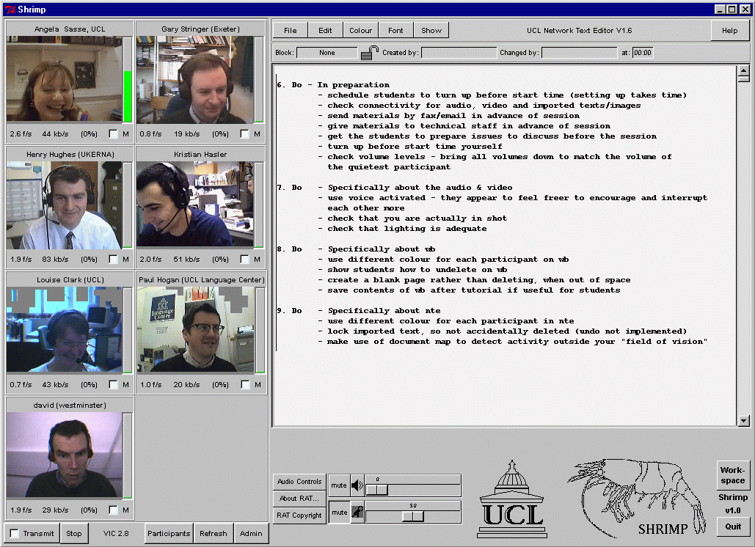Toggle mute checkbox for david (westminster)
The width and height of the screenshot is (755, 547).
(113, 510)
